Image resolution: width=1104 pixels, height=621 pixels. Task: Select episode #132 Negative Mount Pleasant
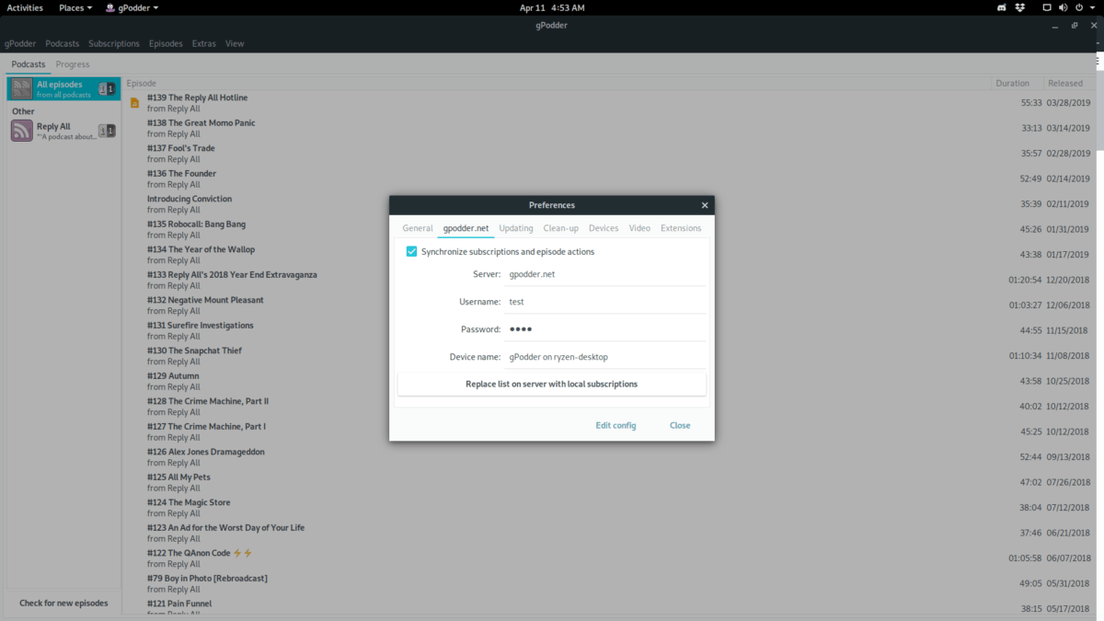[x=609, y=305]
